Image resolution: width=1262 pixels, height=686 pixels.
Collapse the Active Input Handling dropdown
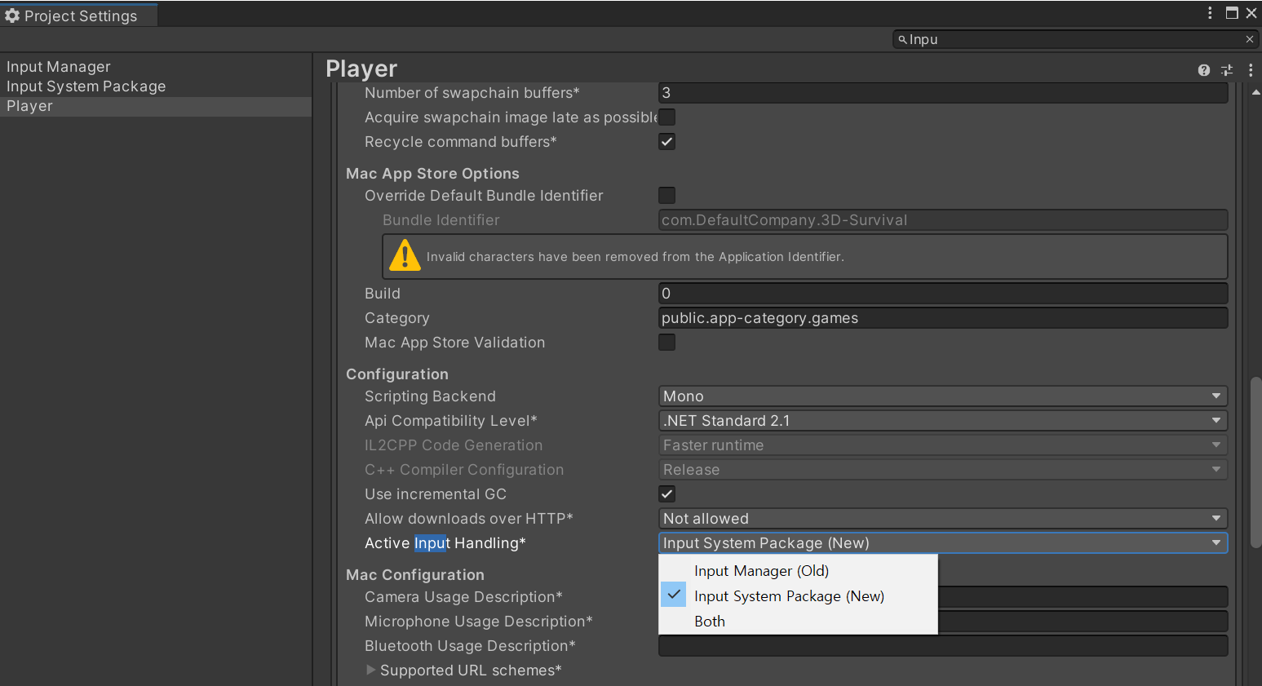click(x=942, y=543)
